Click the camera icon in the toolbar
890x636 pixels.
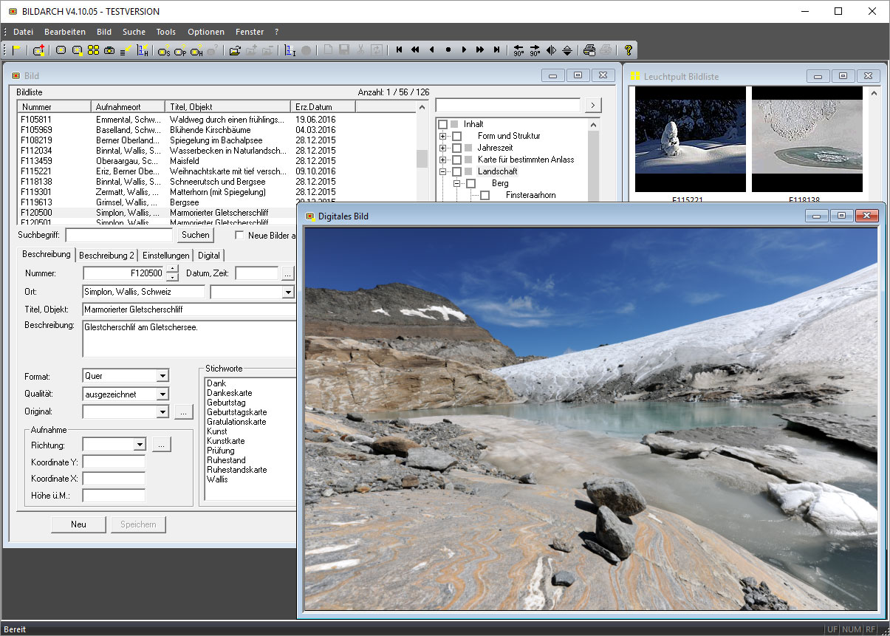click(x=109, y=50)
